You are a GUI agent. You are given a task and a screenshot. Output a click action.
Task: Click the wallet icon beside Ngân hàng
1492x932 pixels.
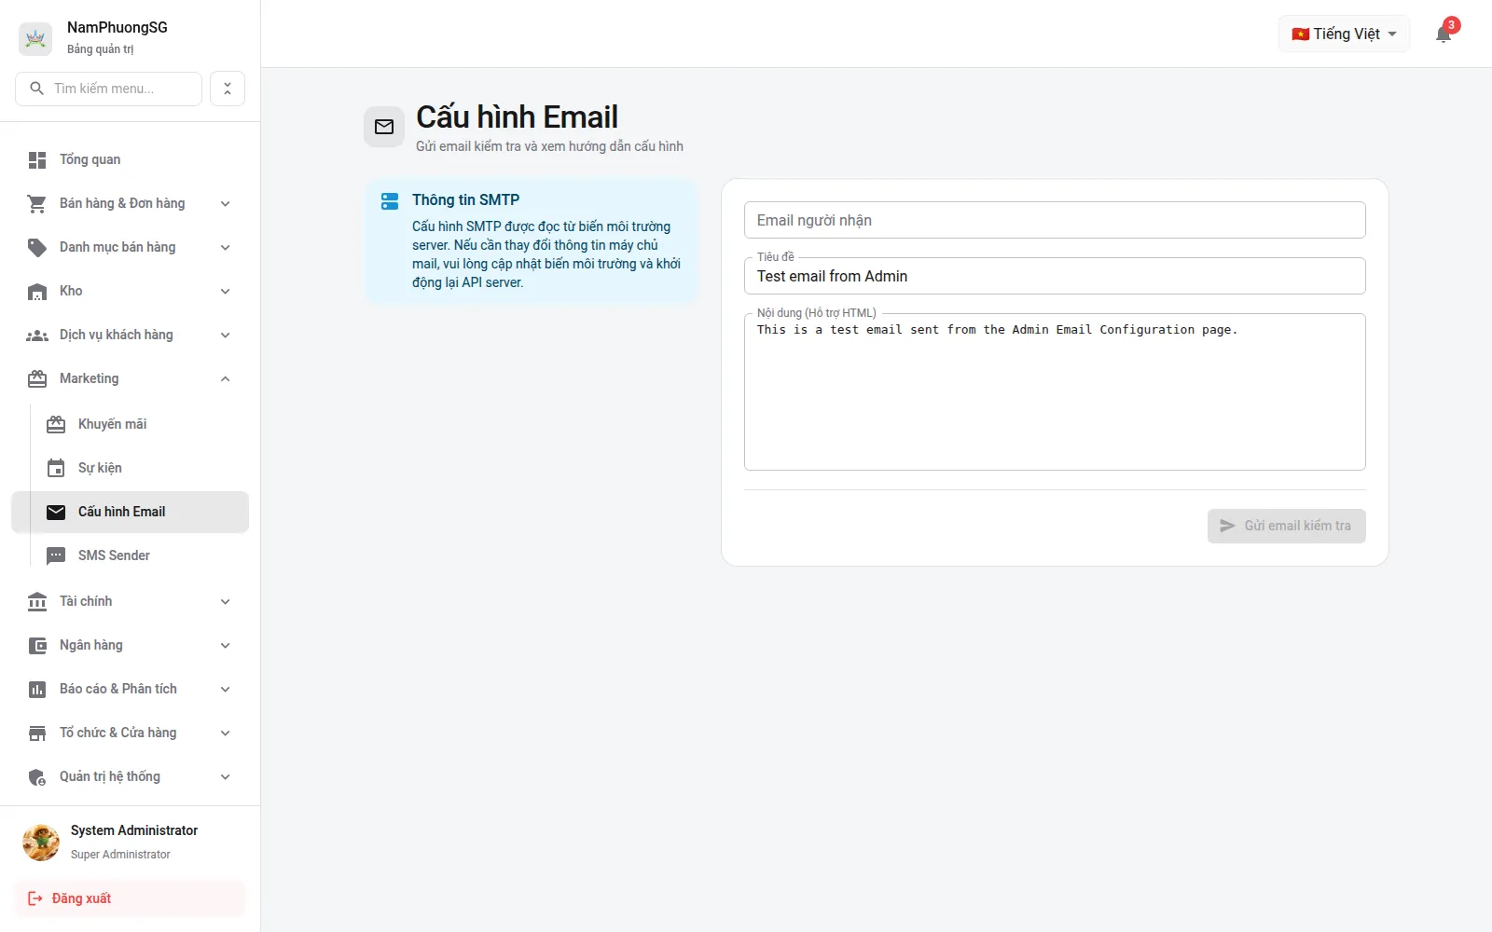(37, 646)
